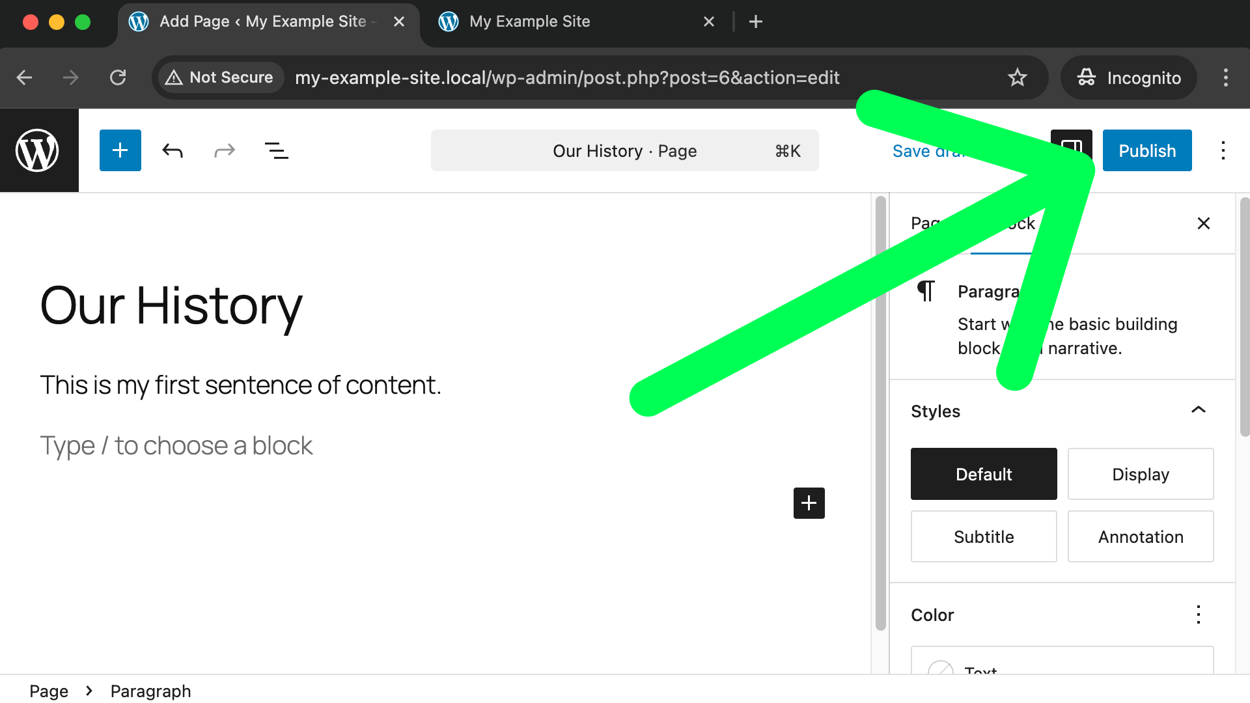Close the Settings sidebar with the X
The height and width of the screenshot is (703, 1250).
(x=1203, y=223)
